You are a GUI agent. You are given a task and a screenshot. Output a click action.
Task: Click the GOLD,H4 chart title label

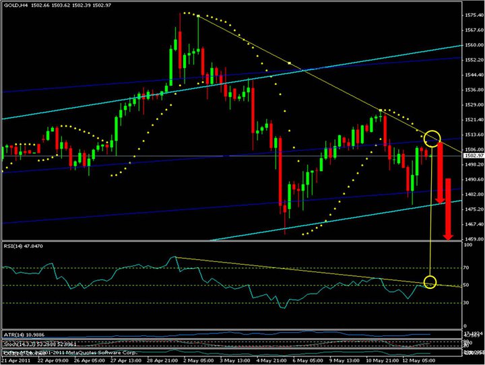(15, 5)
